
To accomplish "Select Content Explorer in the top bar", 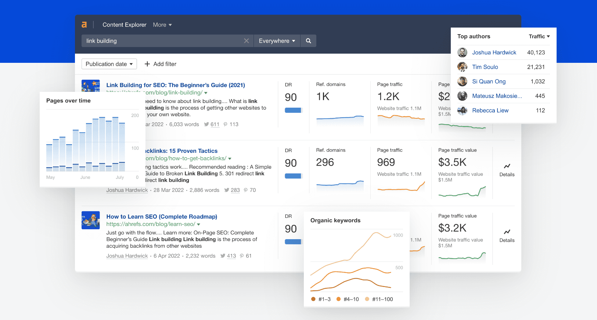I will 124,25.
